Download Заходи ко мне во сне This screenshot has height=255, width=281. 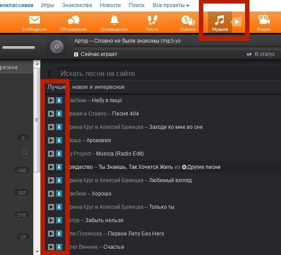(59, 127)
